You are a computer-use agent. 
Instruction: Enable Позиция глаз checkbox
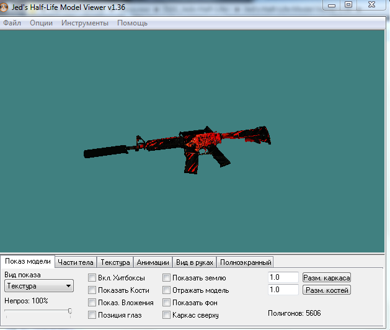click(x=92, y=315)
